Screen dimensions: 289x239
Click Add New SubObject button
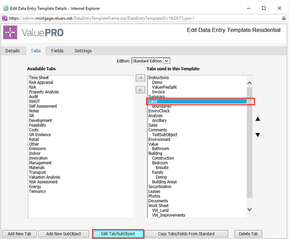pos(63,233)
